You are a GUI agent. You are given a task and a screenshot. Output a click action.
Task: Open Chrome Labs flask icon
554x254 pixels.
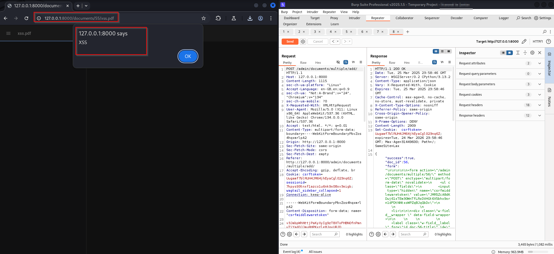(x=234, y=18)
